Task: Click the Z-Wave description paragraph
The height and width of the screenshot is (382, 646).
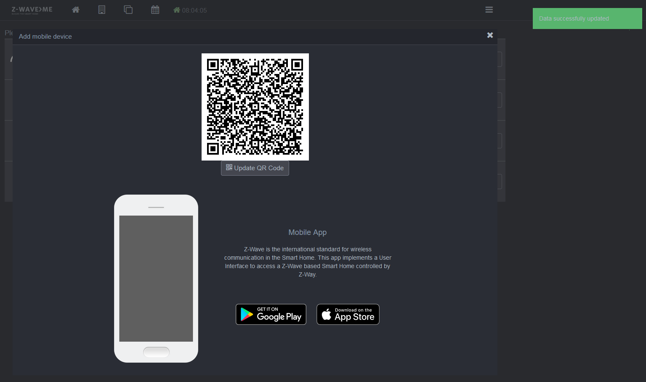Action: pos(308,262)
